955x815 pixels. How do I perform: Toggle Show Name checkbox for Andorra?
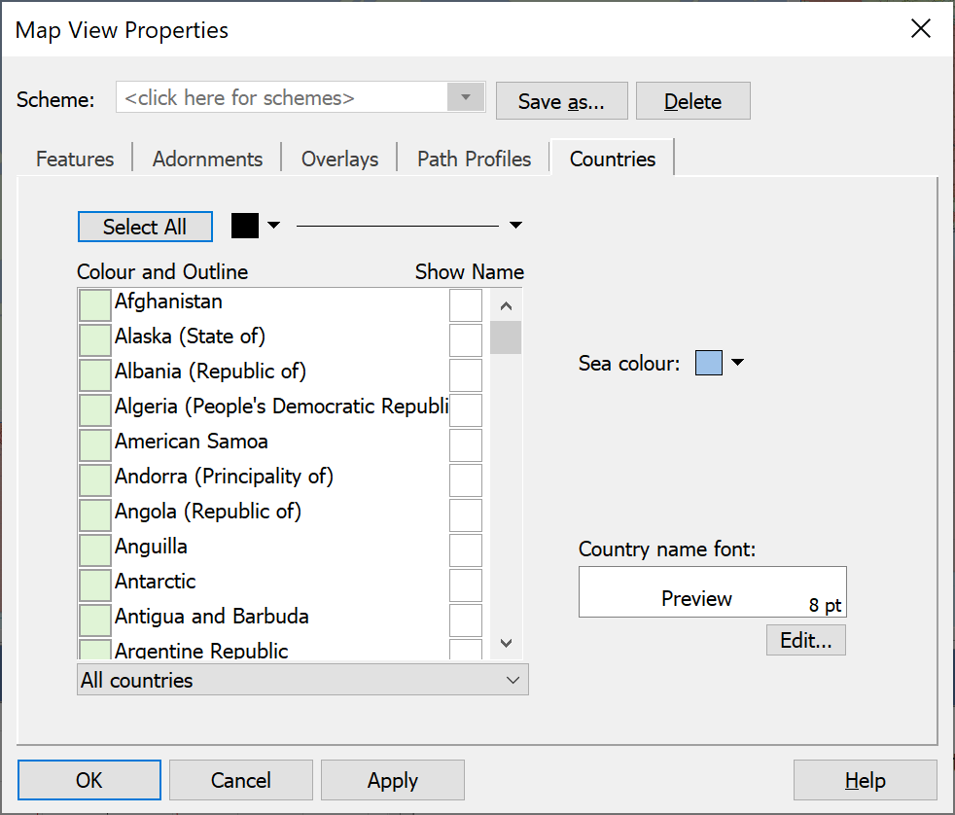pyautogui.click(x=466, y=480)
